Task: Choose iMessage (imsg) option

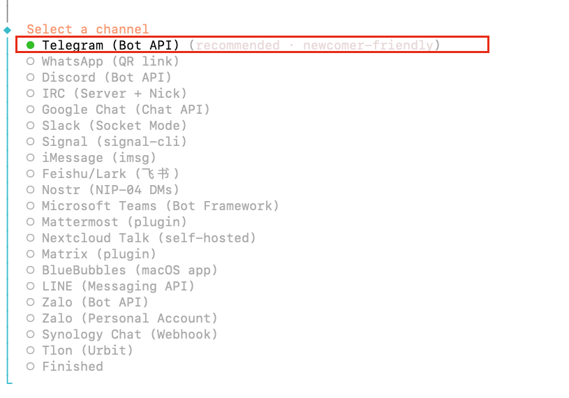Action: pos(98,158)
